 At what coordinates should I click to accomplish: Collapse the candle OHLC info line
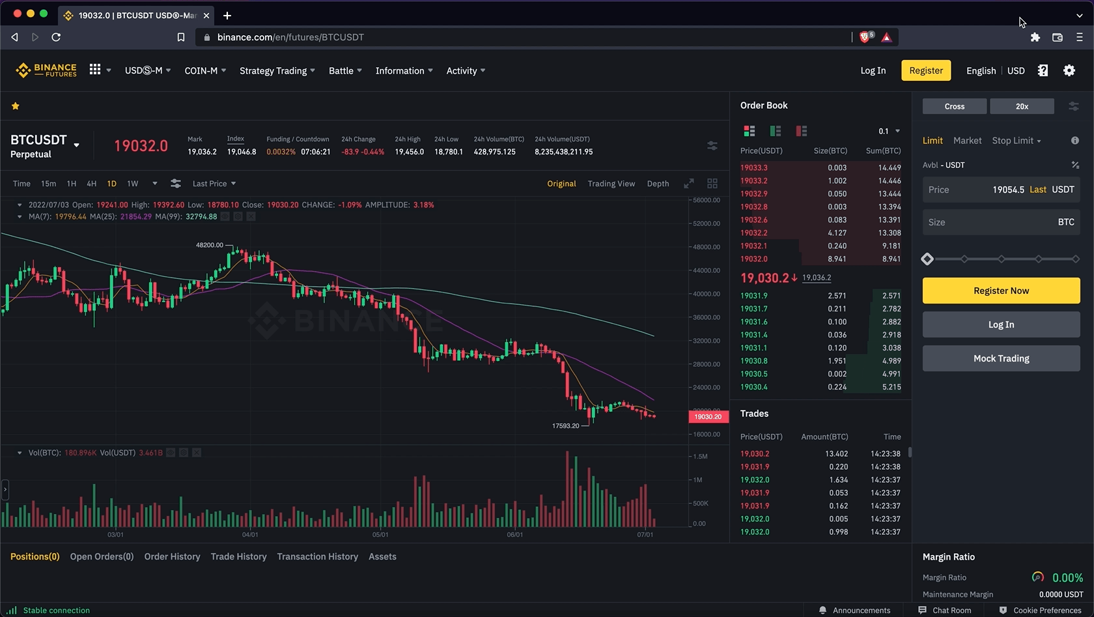coord(20,205)
